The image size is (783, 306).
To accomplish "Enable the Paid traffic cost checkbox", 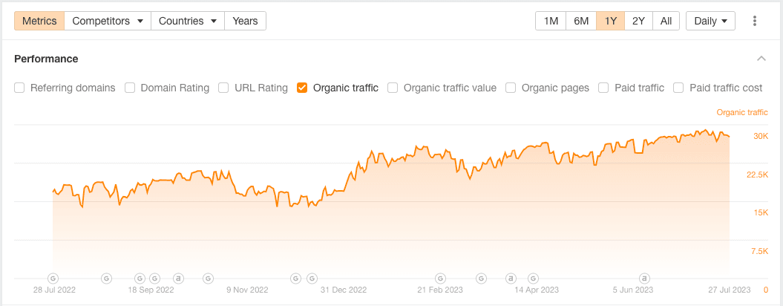I will pos(678,88).
